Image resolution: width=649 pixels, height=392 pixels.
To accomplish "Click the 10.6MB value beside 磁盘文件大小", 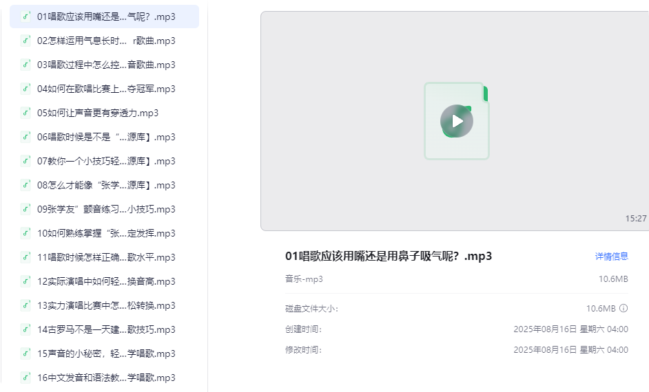I will (601, 309).
